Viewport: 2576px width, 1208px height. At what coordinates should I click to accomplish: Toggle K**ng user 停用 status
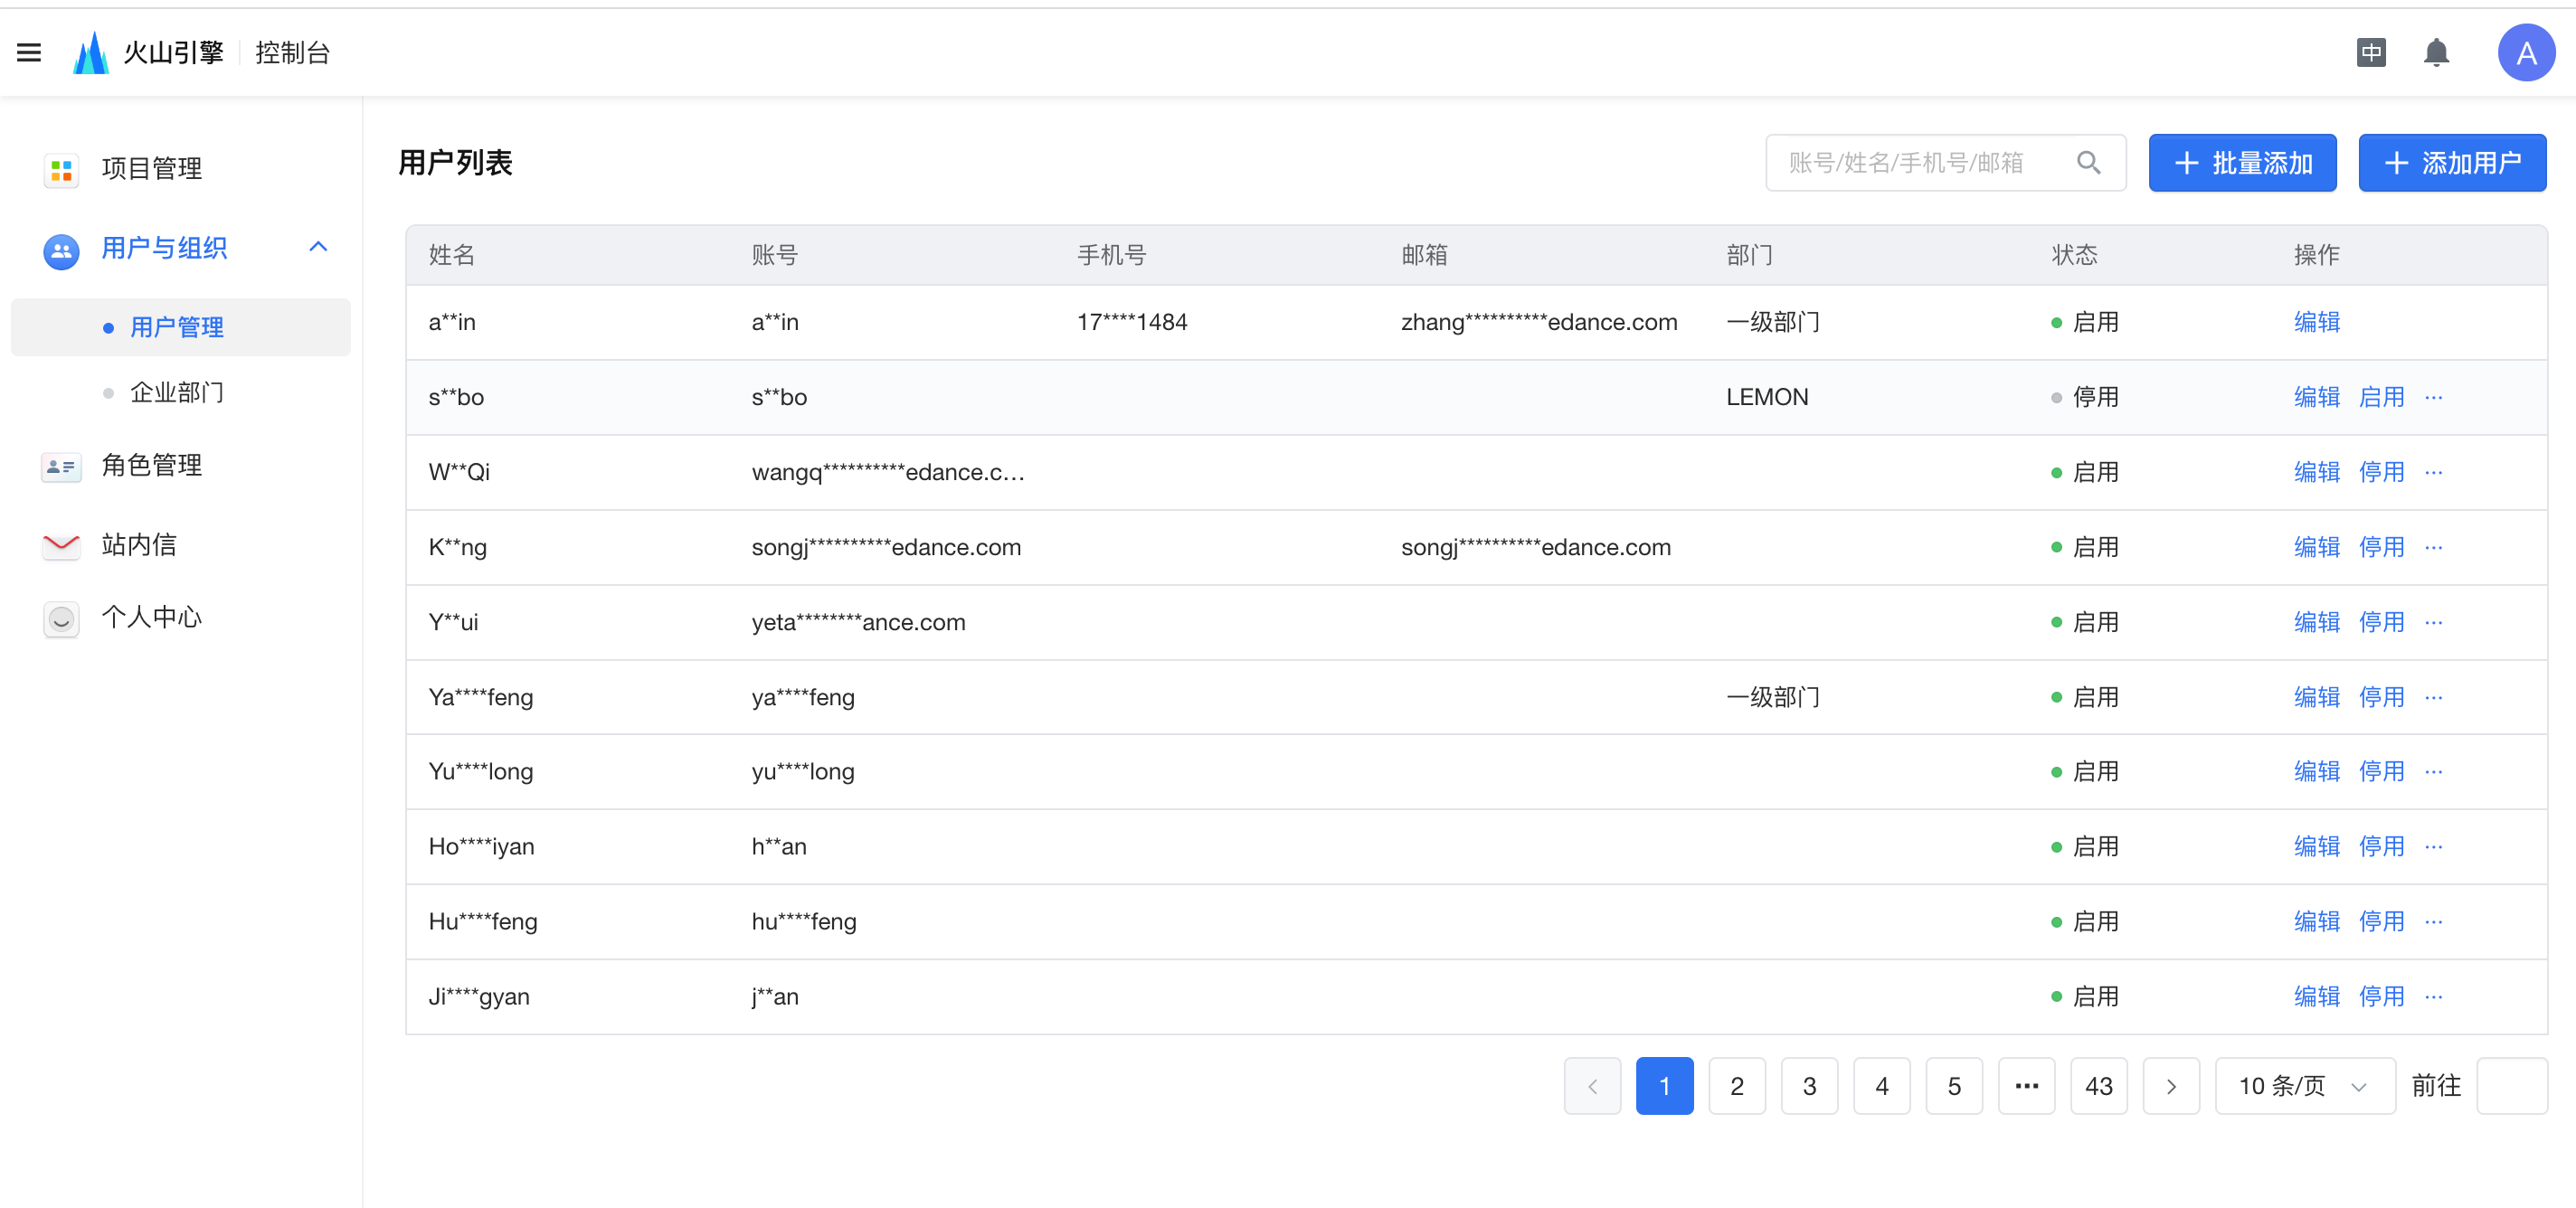(x=2381, y=546)
